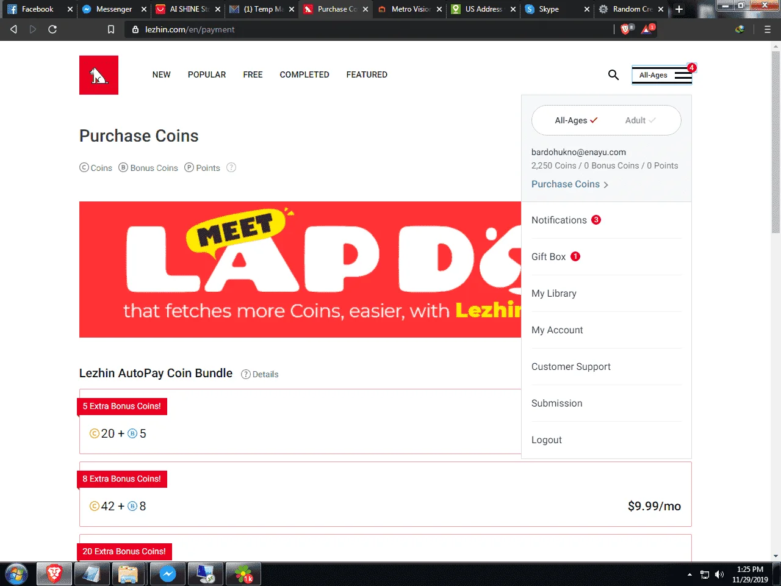Collapse the All-Ages account menu button
This screenshot has height=586, width=781.
[x=662, y=75]
